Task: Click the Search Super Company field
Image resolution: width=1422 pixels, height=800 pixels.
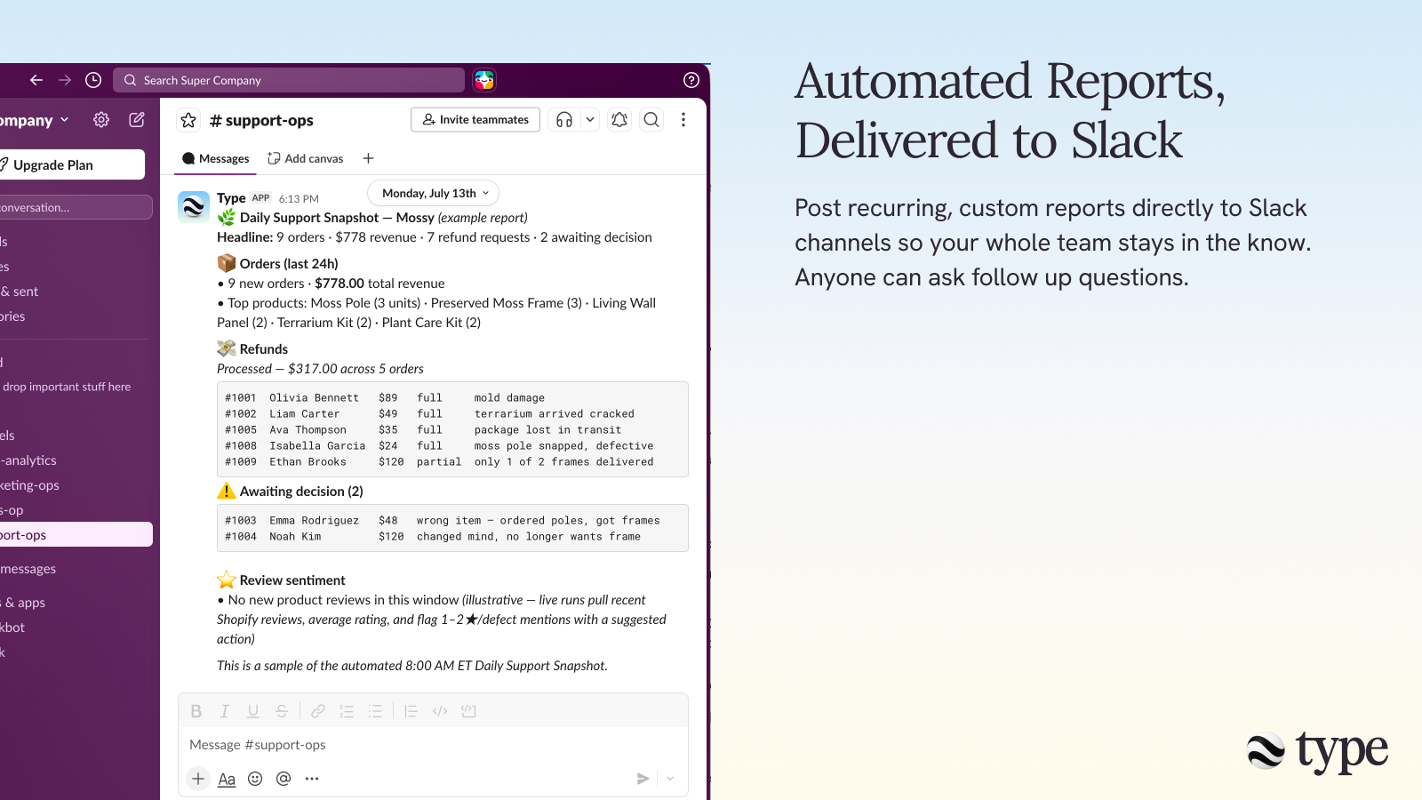Action: 289,80
